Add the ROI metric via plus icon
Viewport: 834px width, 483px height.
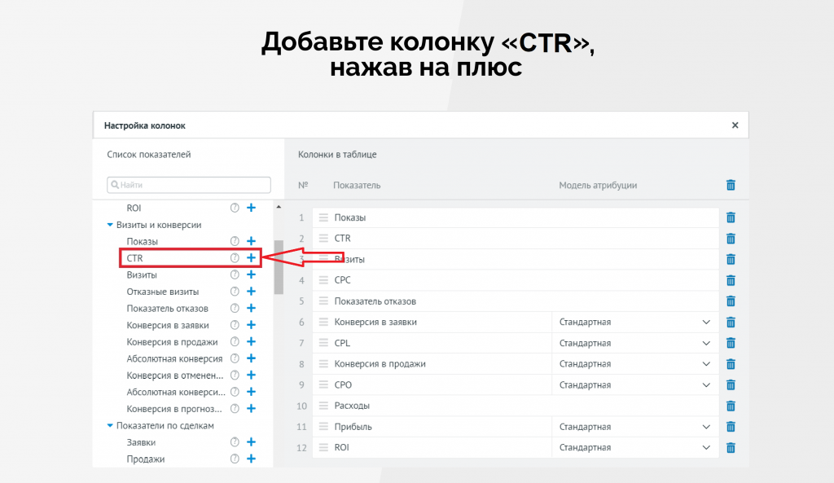(251, 208)
